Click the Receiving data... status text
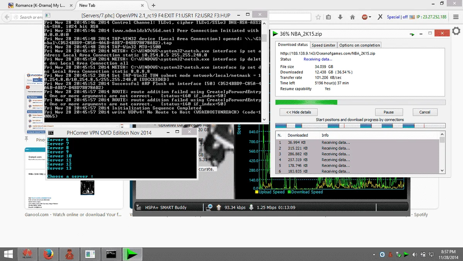This screenshot has height=261, width=463. click(318, 59)
